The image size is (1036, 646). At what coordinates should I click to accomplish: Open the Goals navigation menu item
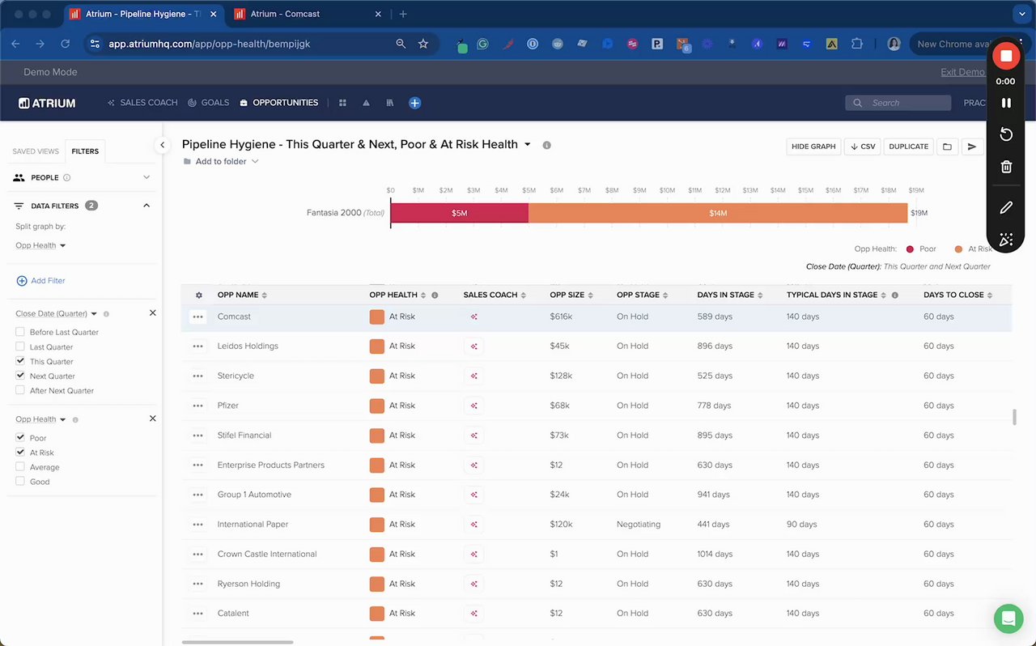(208, 103)
